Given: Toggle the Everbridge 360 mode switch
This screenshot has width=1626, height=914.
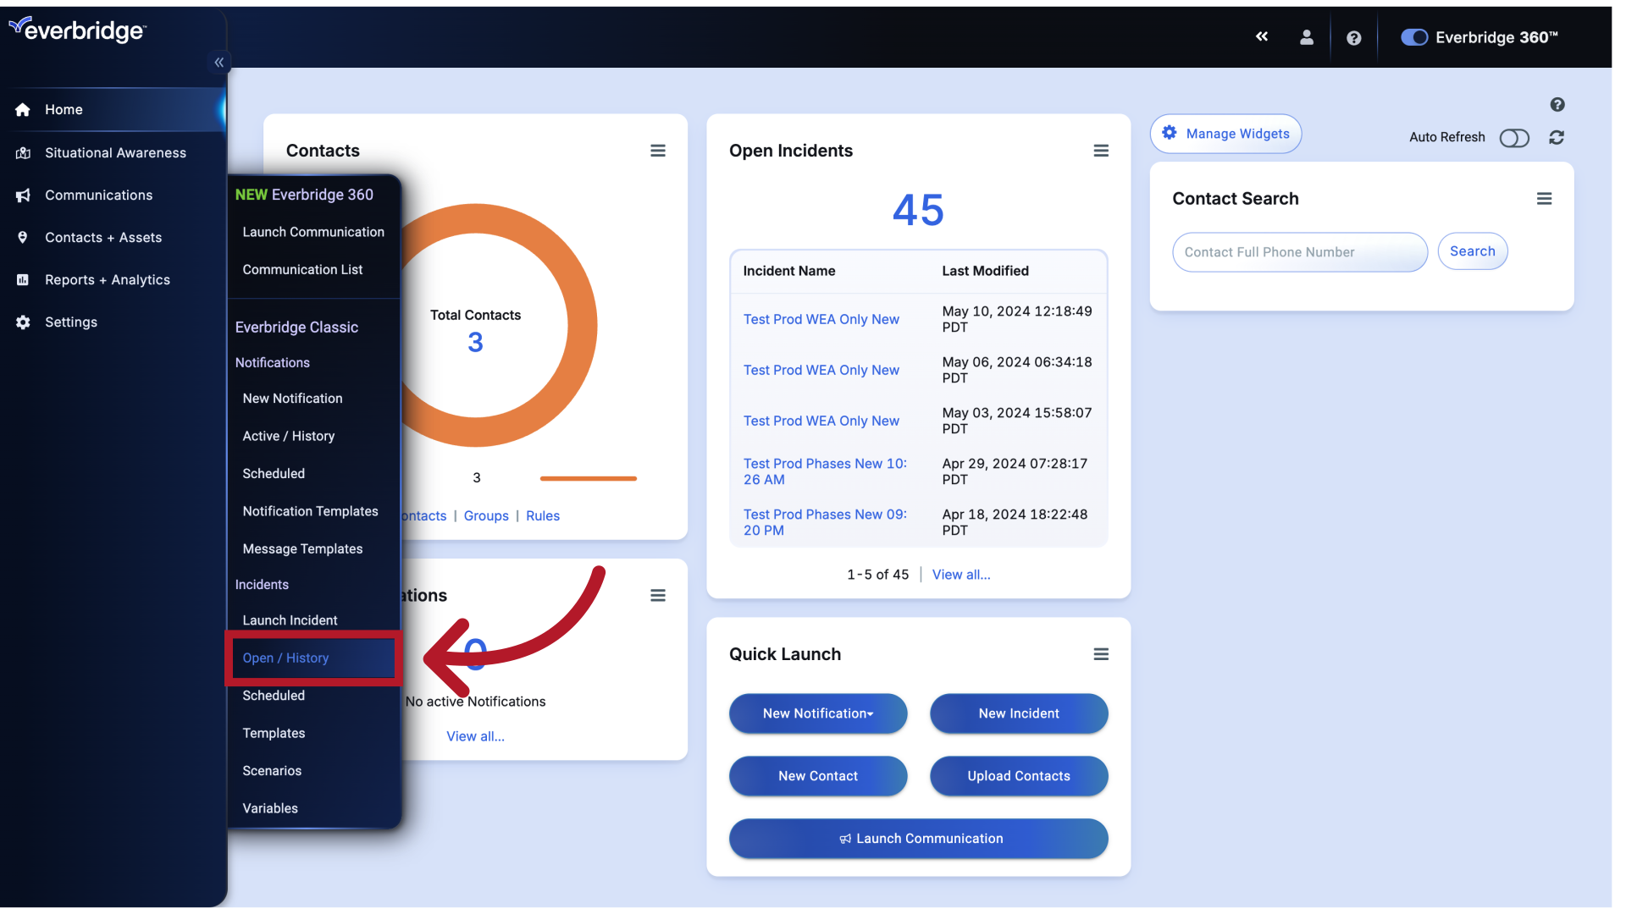Looking at the screenshot, I should pos(1413,37).
